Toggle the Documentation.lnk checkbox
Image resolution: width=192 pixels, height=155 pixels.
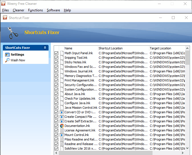(56, 126)
